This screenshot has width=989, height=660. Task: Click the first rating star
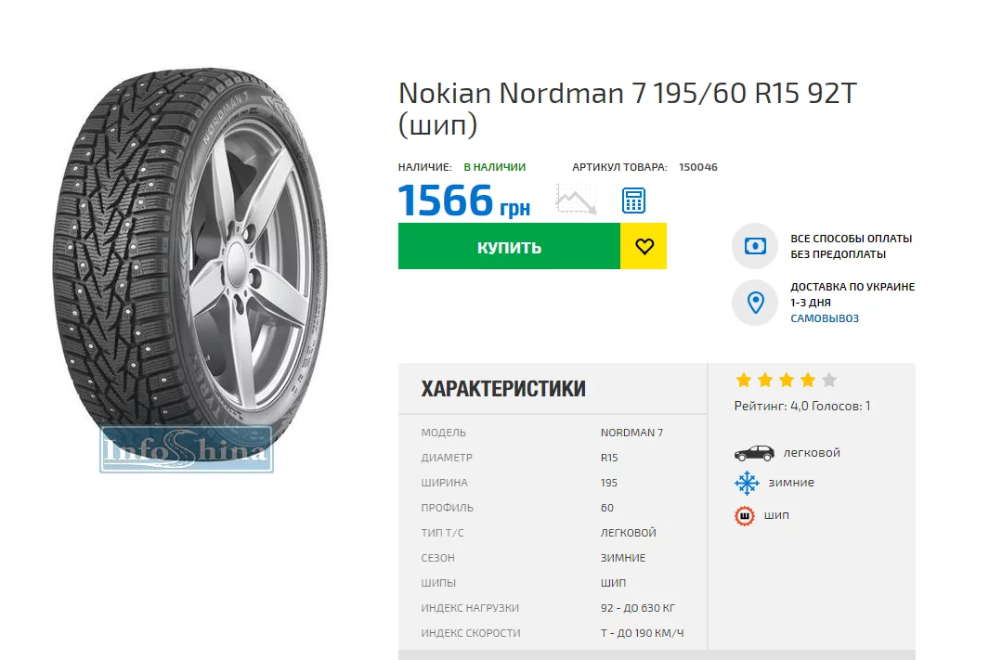click(x=743, y=380)
